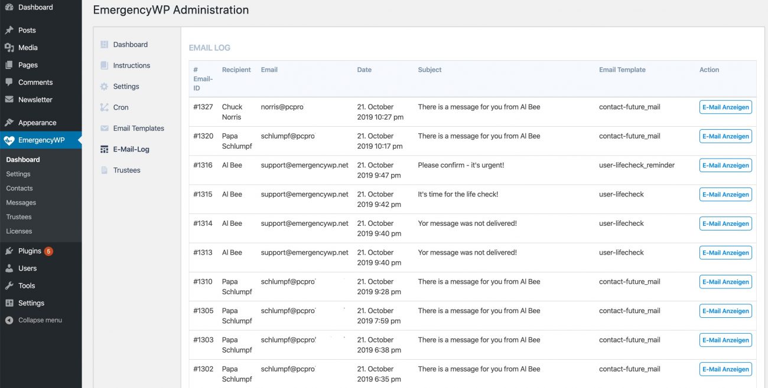The height and width of the screenshot is (388, 768).
Task: Click the Pages icon in sidebar
Action: click(9, 65)
